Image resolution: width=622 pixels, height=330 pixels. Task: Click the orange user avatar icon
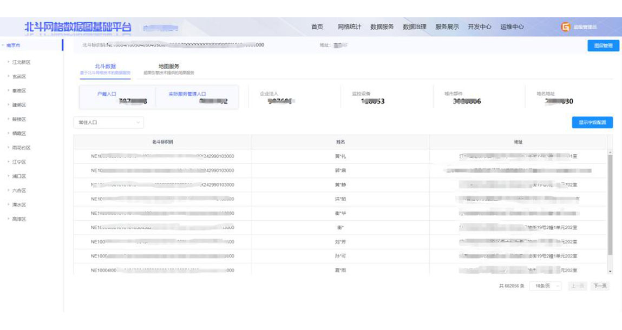tap(565, 27)
